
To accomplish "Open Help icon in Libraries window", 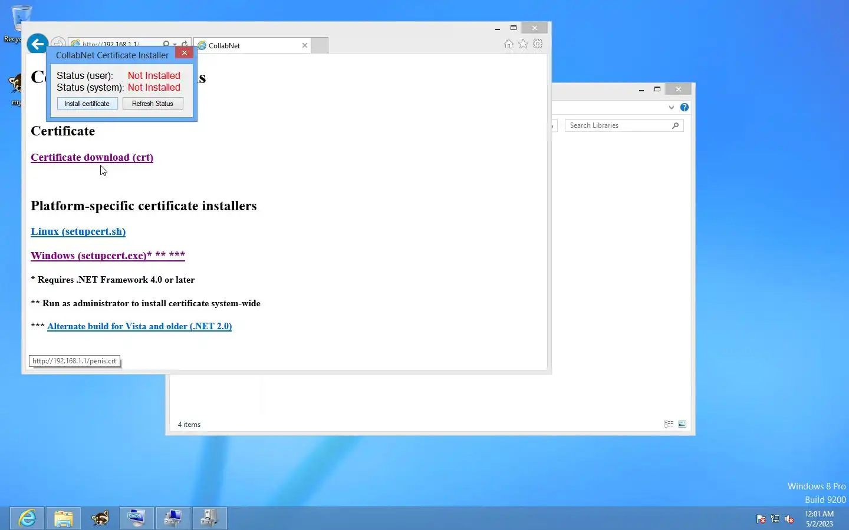I will pyautogui.click(x=684, y=107).
